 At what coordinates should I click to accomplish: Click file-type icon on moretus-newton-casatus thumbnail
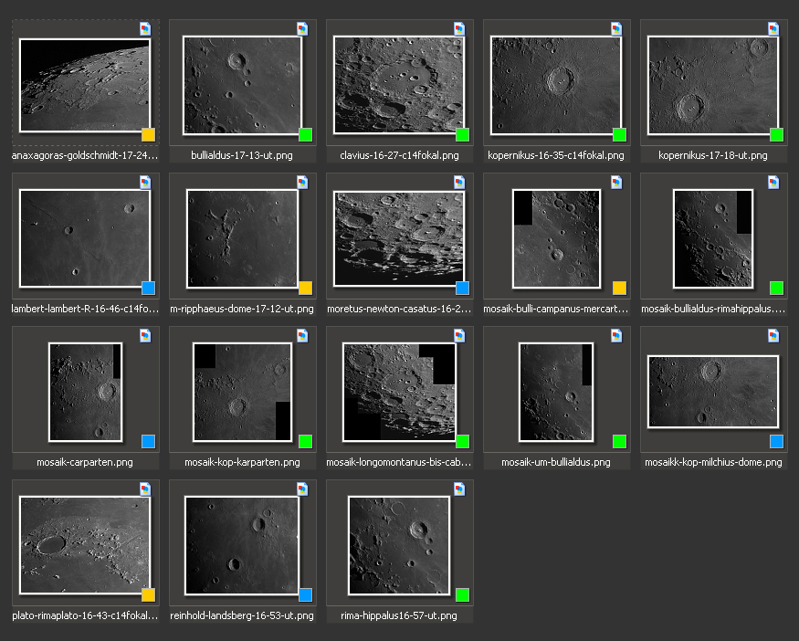pos(459,183)
